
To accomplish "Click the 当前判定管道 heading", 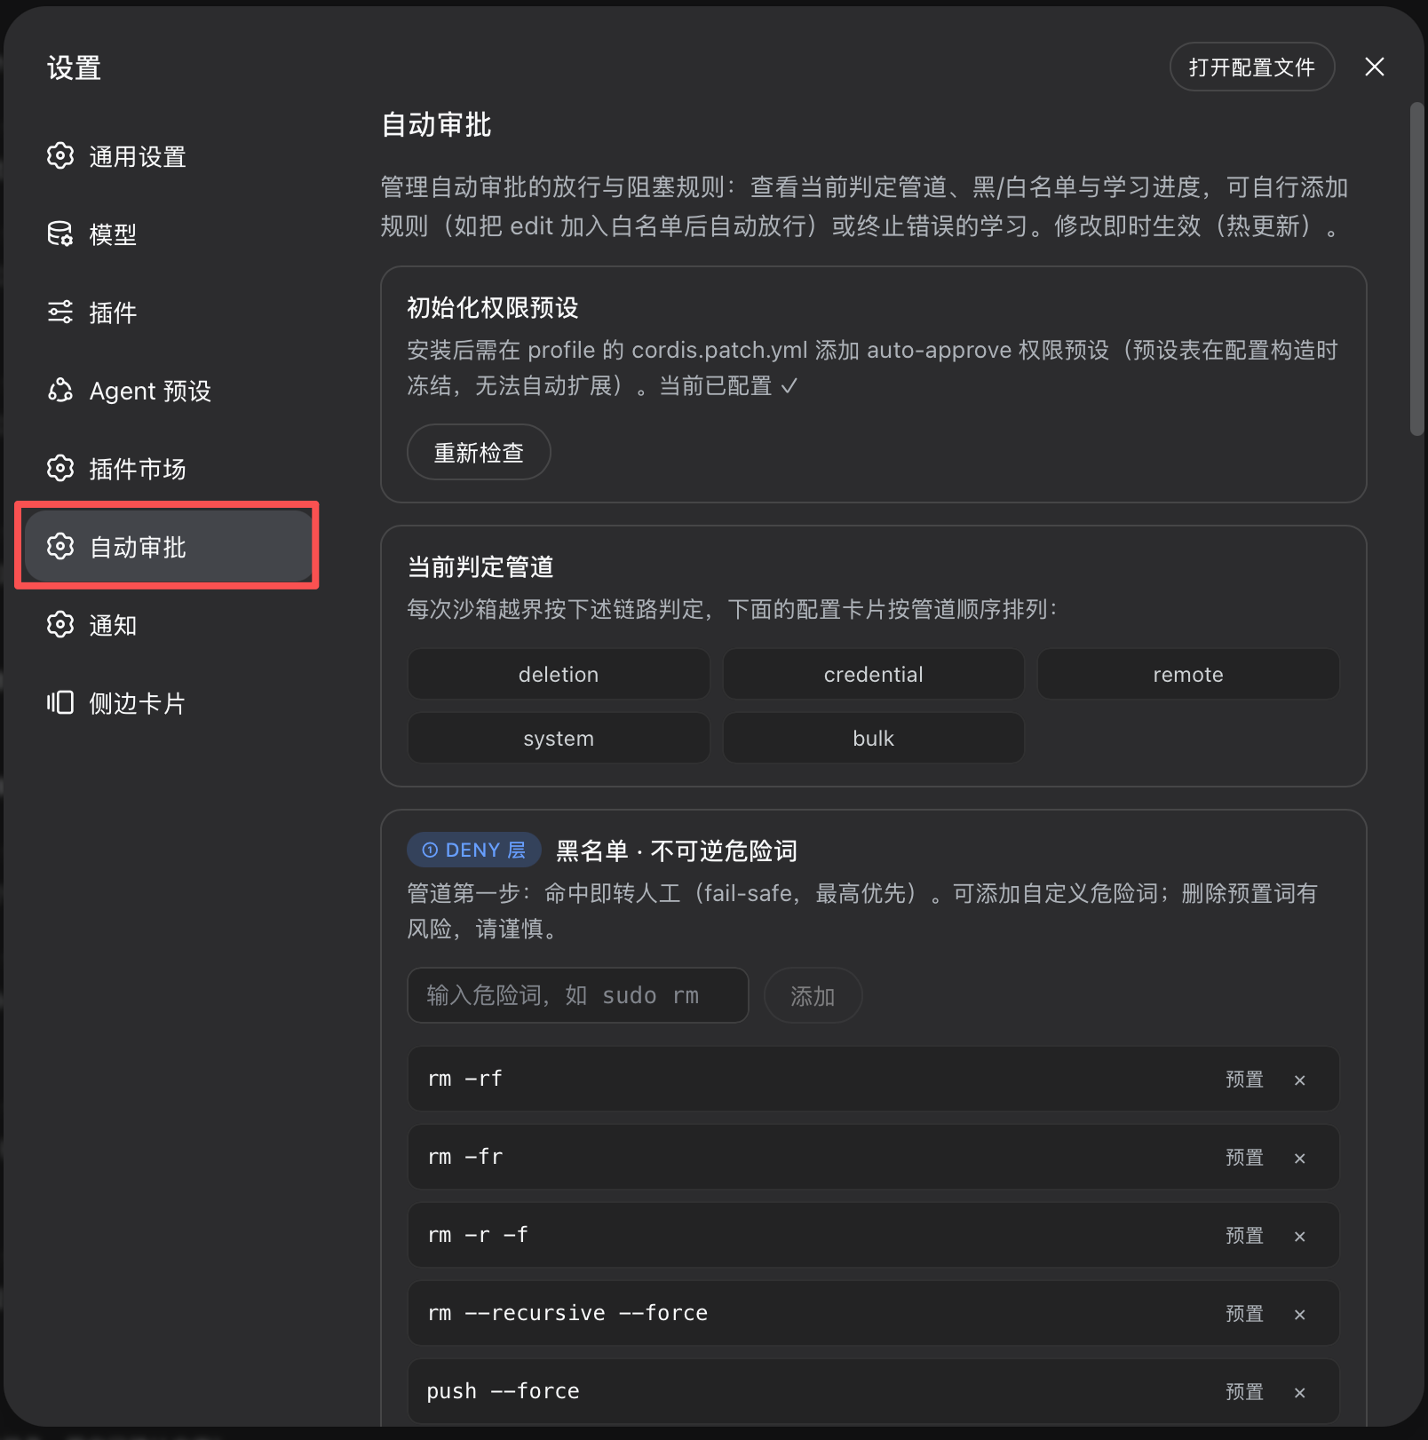I will 480,567.
